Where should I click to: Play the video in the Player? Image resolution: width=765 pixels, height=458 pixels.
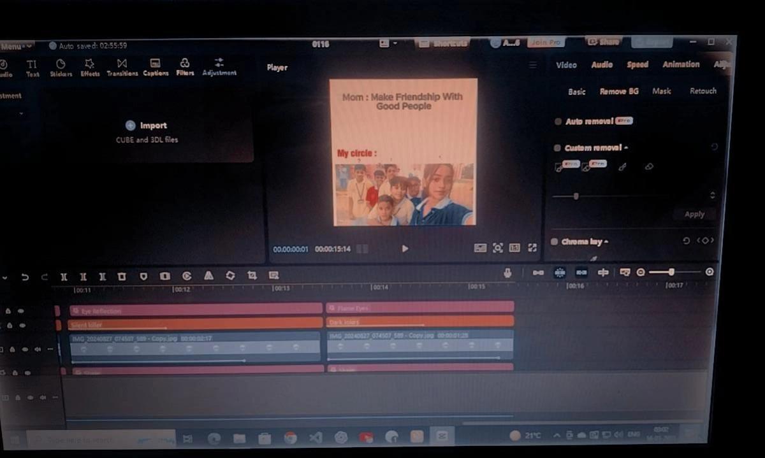pos(405,248)
